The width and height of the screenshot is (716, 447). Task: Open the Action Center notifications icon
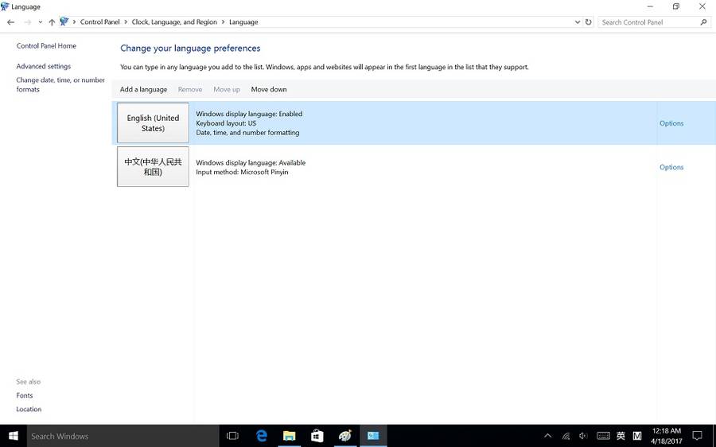[697, 436]
